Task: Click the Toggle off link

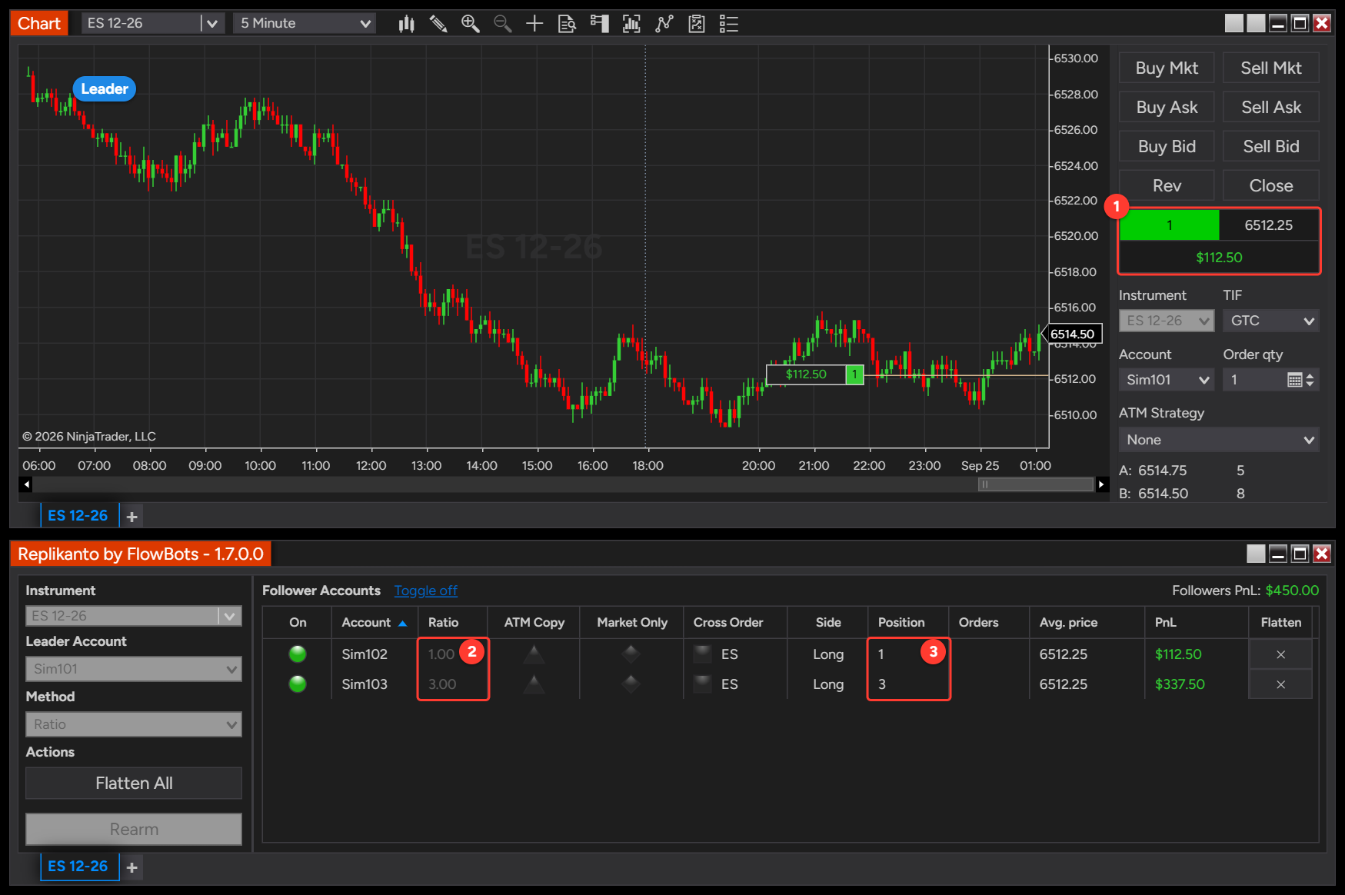Action: [x=426, y=591]
